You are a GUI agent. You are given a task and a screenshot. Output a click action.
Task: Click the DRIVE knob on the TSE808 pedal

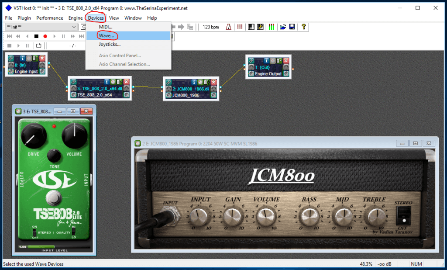point(34,136)
